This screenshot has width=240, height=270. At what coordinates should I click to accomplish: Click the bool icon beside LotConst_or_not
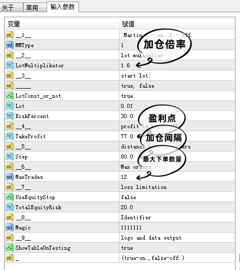[x=10, y=96]
